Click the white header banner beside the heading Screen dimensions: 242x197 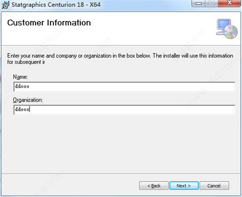pos(153,28)
